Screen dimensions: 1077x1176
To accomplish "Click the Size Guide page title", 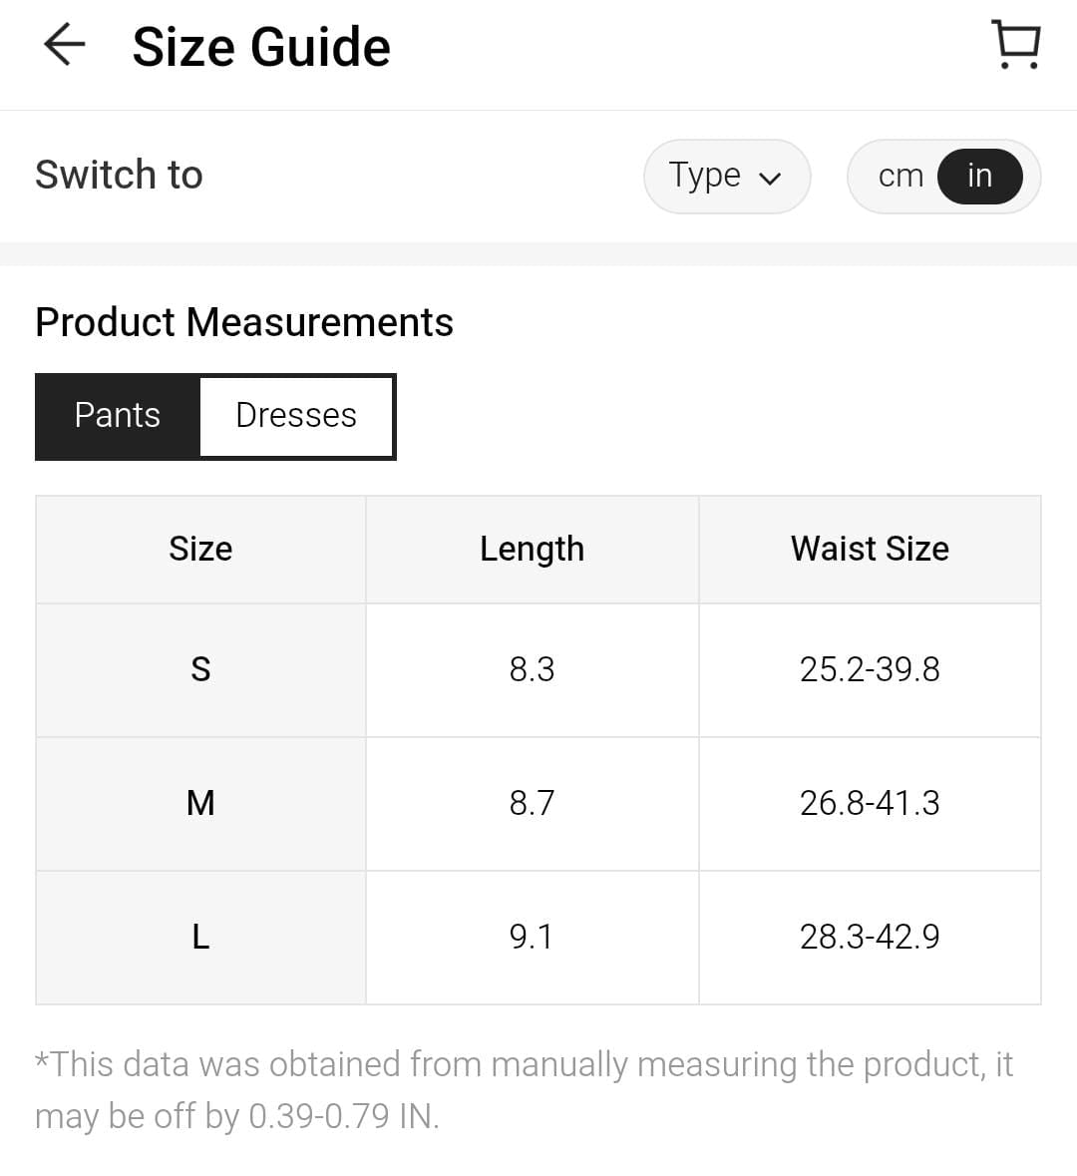I will point(261,47).
